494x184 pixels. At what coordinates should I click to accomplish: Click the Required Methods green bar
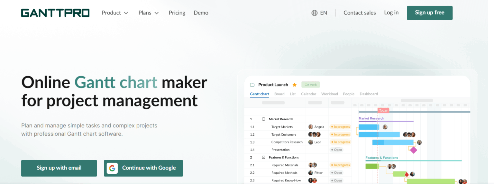point(400,174)
